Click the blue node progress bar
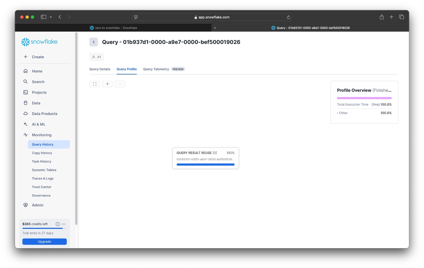This screenshot has width=424, height=268. tap(205, 164)
